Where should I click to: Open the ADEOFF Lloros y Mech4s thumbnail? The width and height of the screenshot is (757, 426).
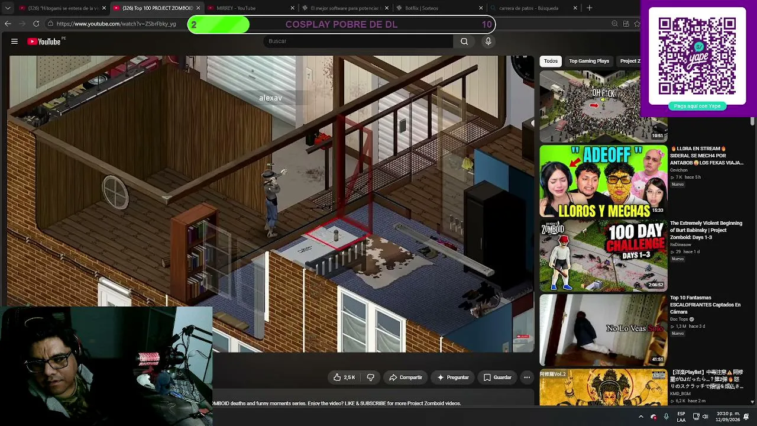click(x=603, y=181)
